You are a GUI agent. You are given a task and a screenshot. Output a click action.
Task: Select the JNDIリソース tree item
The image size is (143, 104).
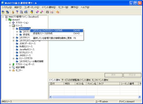click(25, 56)
